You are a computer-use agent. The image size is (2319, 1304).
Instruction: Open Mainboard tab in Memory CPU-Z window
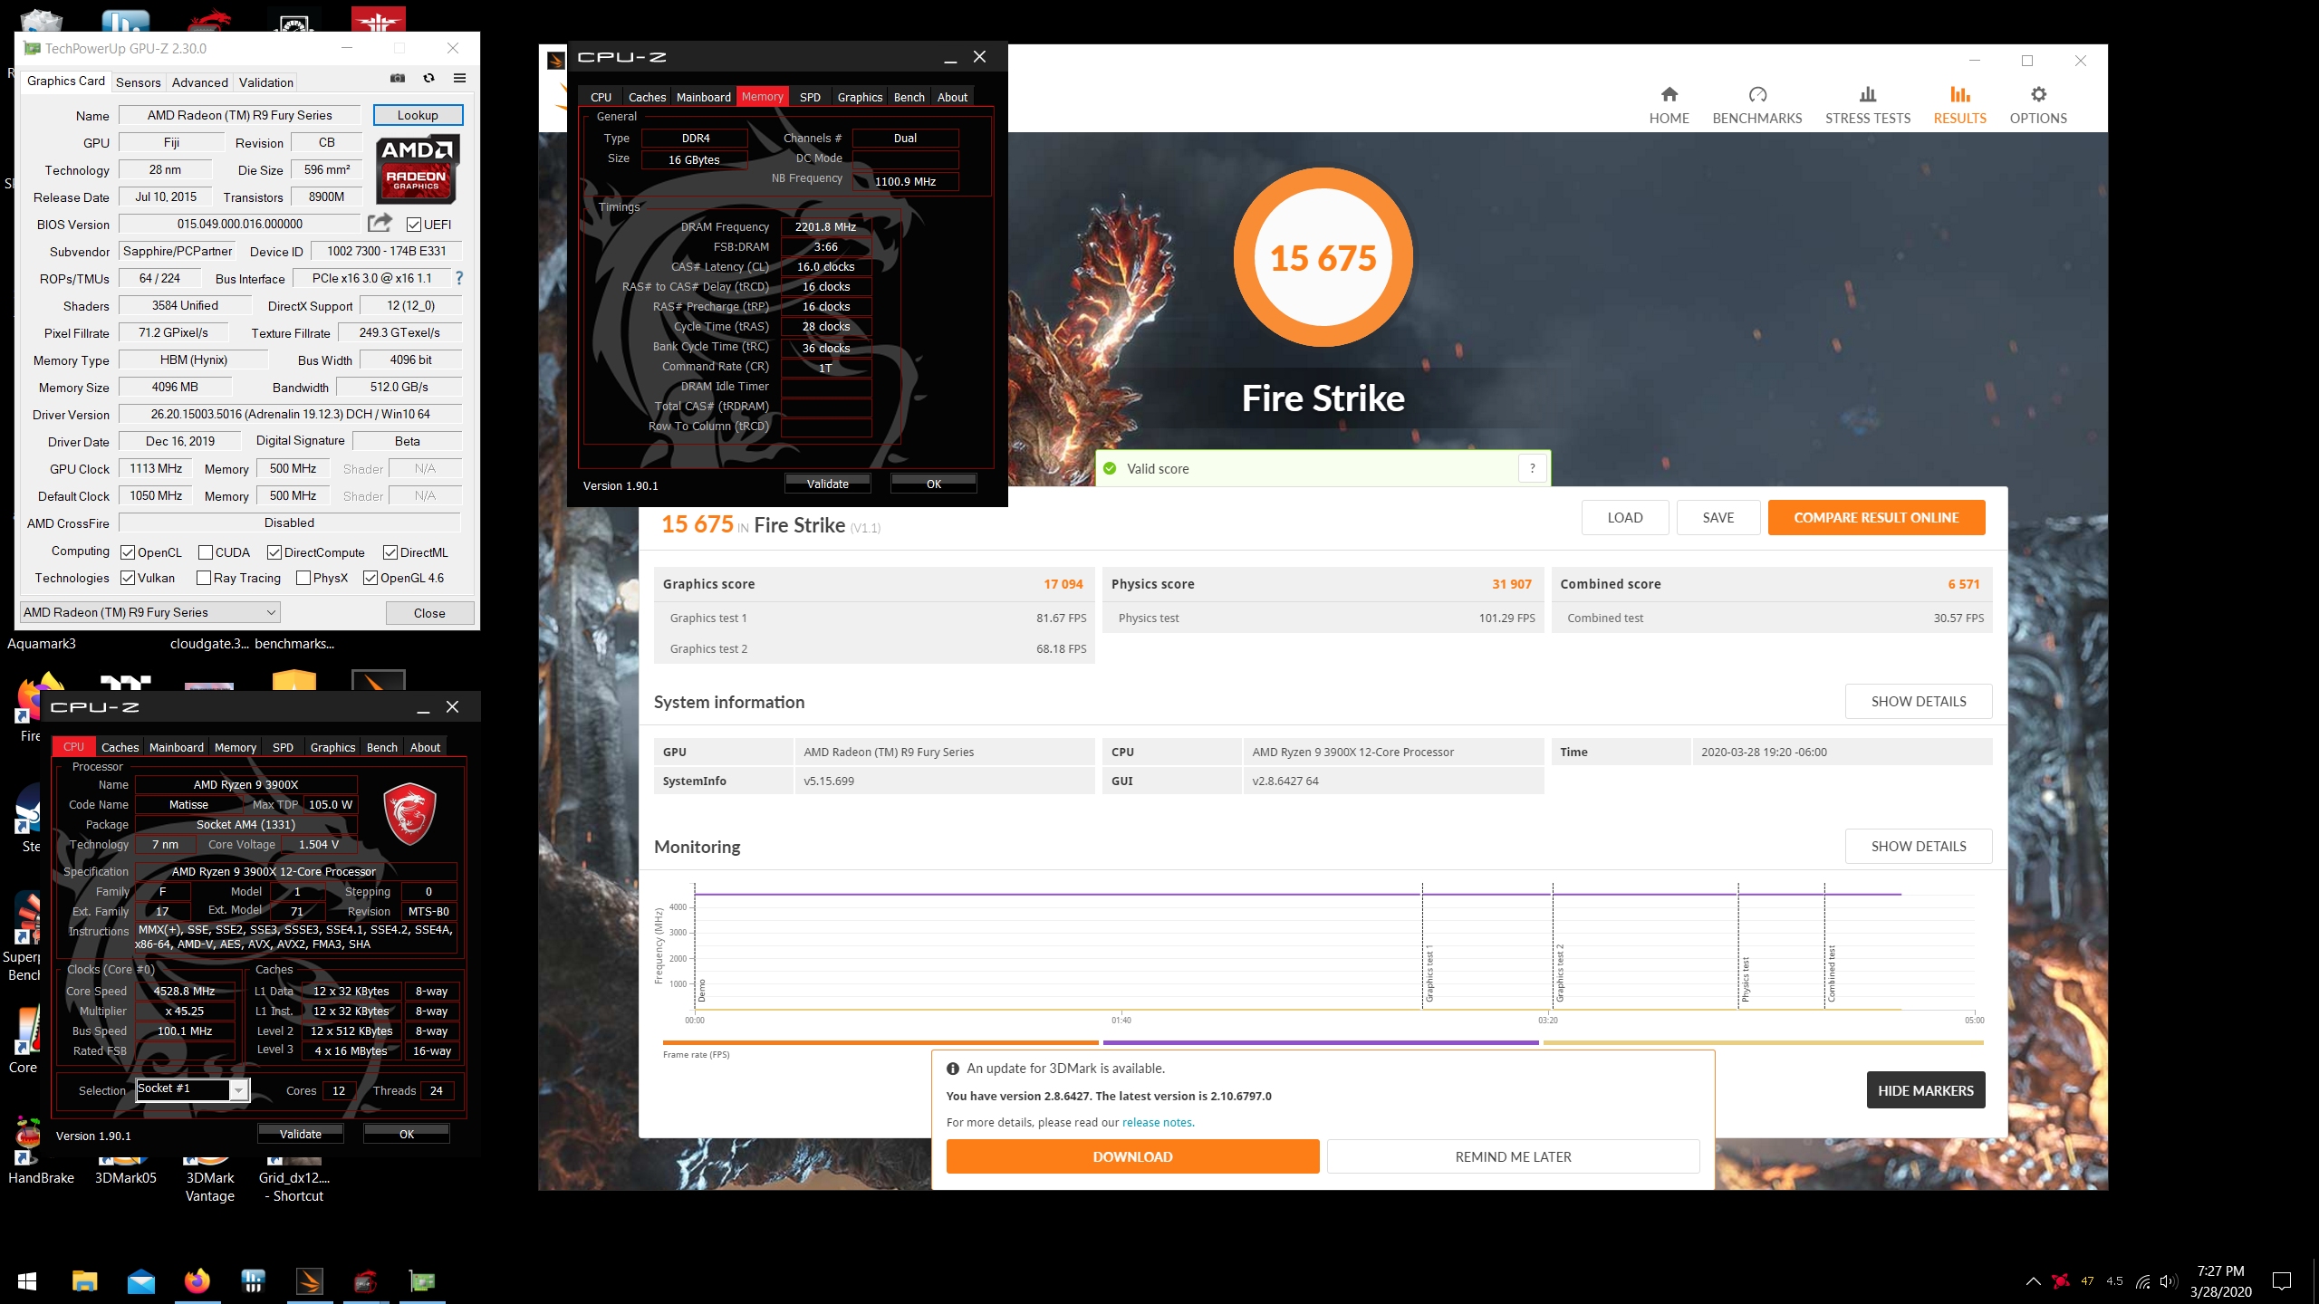coord(703,97)
